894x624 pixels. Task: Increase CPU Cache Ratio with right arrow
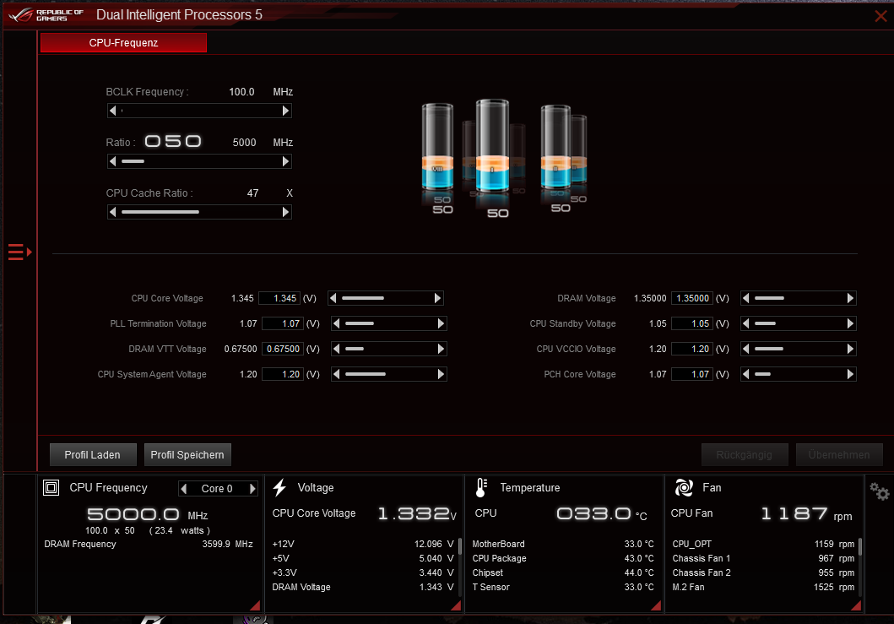(285, 212)
